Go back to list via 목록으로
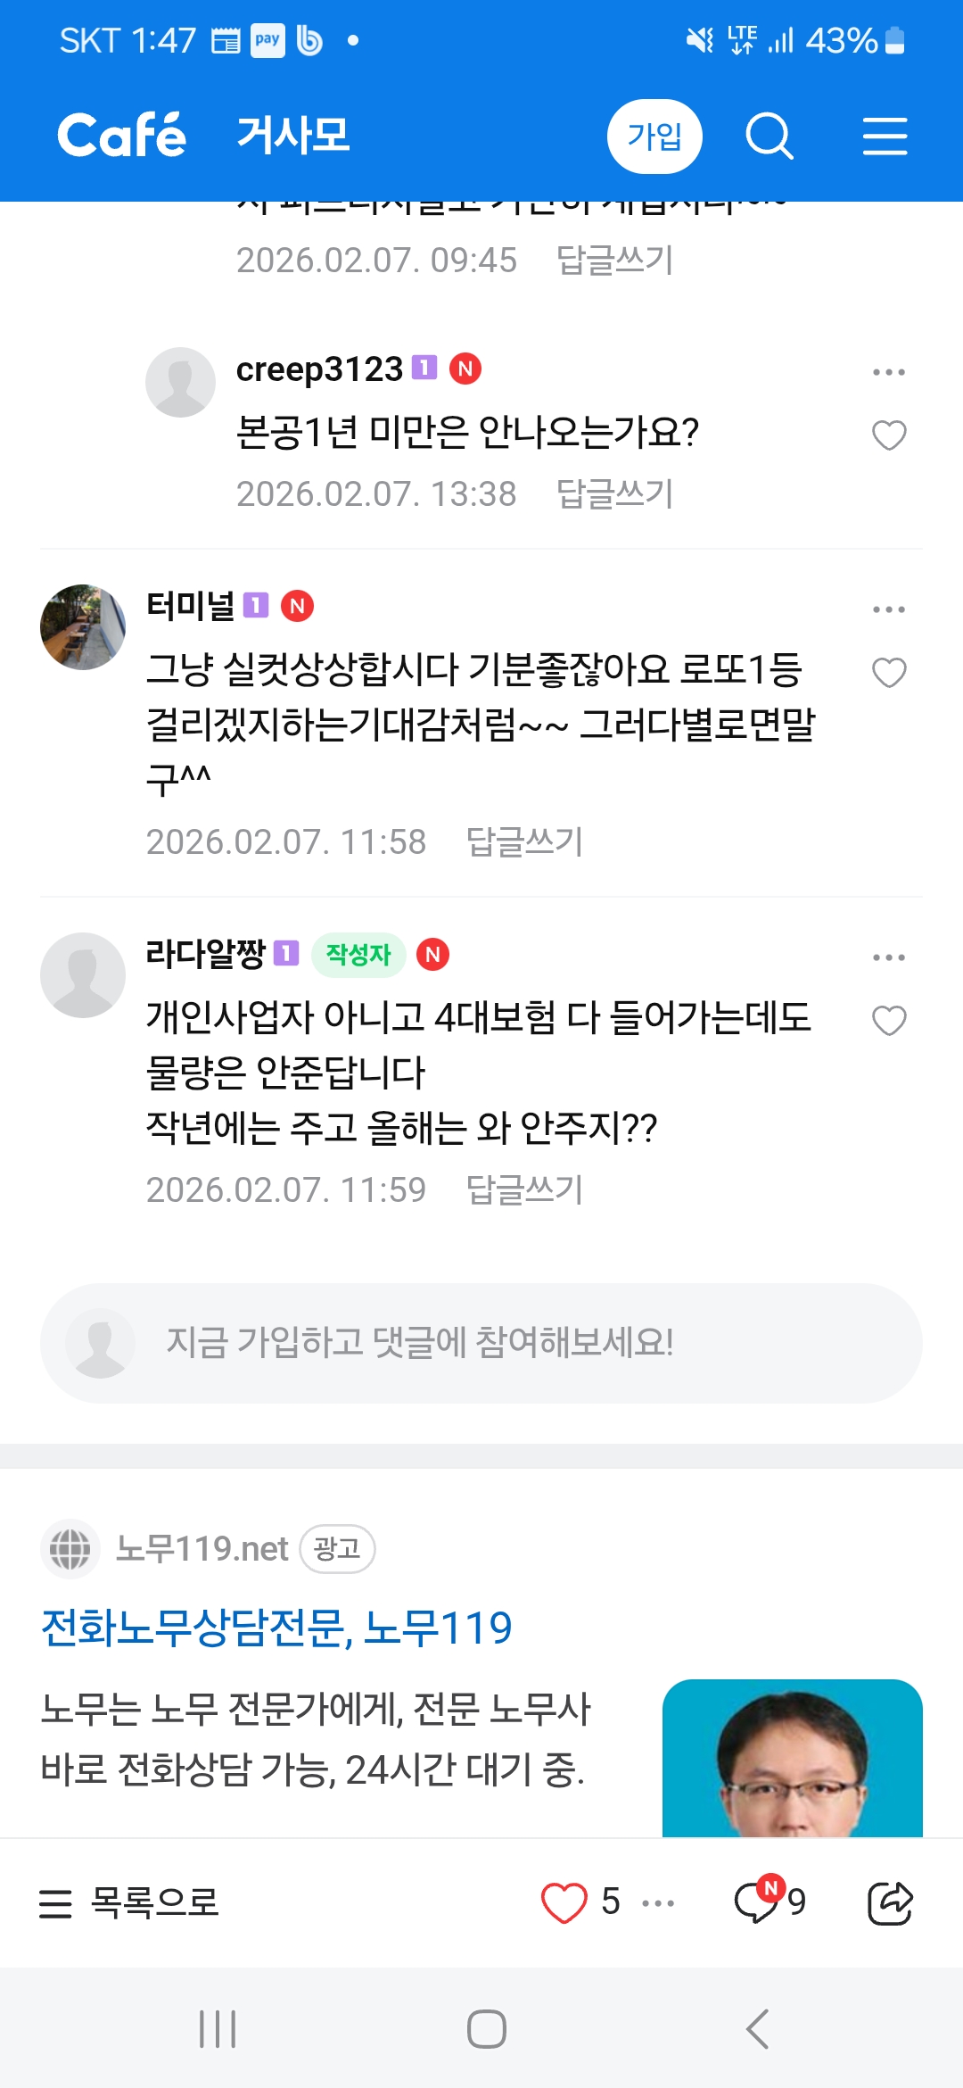Image resolution: width=963 pixels, height=2088 pixels. (130, 1902)
